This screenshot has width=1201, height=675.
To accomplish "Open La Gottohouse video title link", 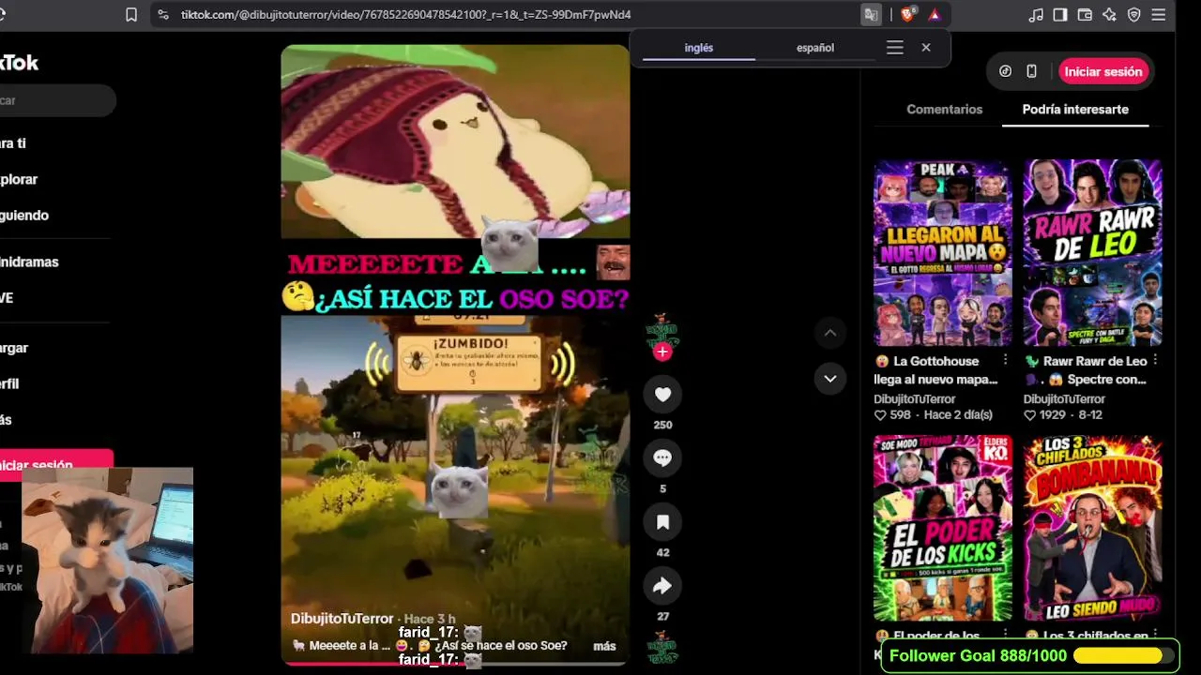I will (x=935, y=370).
